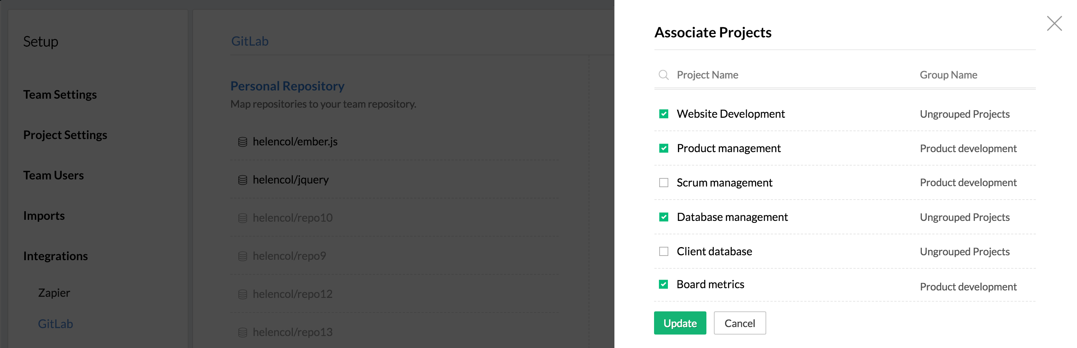Viewport: 1077px width, 348px height.
Task: Enable the Scrum management checkbox
Action: click(663, 182)
